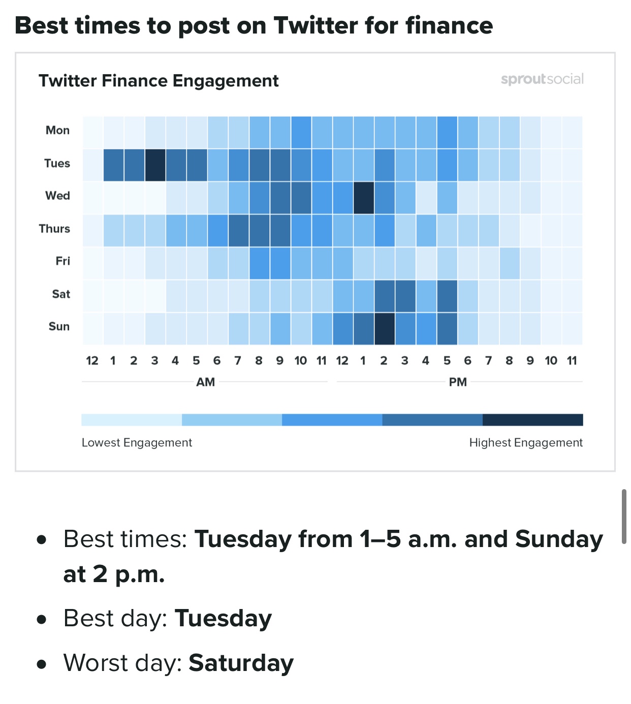631x704 pixels.
Task: Select the lightest blue legend swatch
Action: (x=131, y=420)
